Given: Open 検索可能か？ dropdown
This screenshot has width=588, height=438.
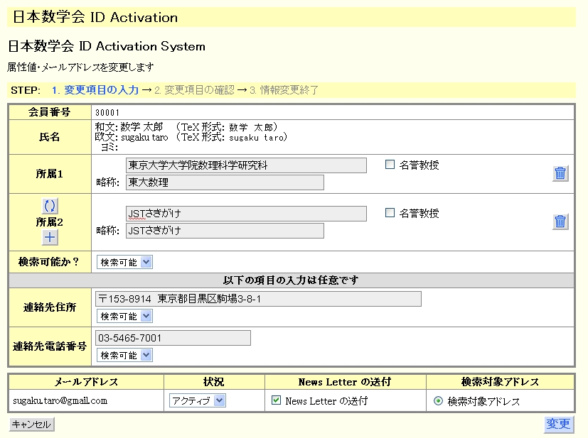Looking at the screenshot, I should point(124,262).
